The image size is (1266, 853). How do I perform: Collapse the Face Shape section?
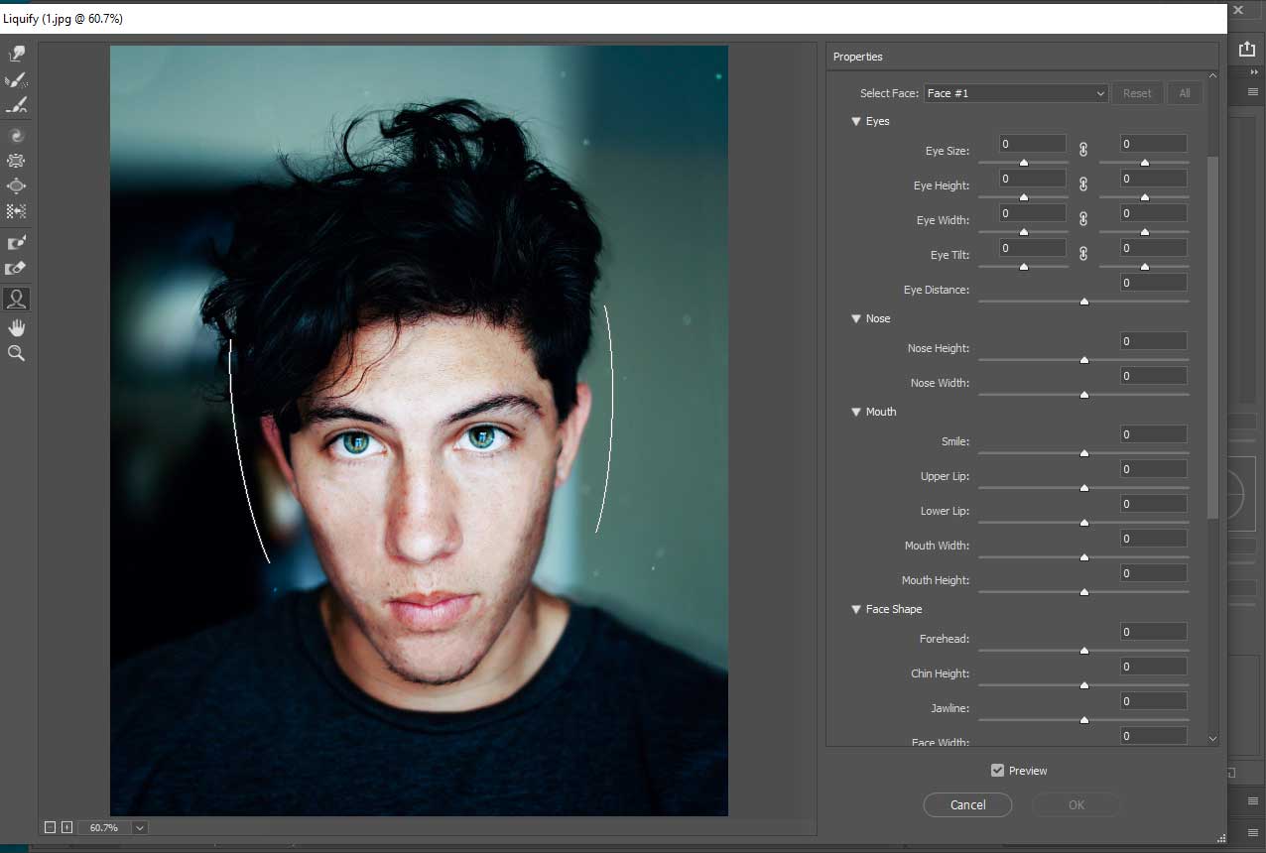[856, 608]
